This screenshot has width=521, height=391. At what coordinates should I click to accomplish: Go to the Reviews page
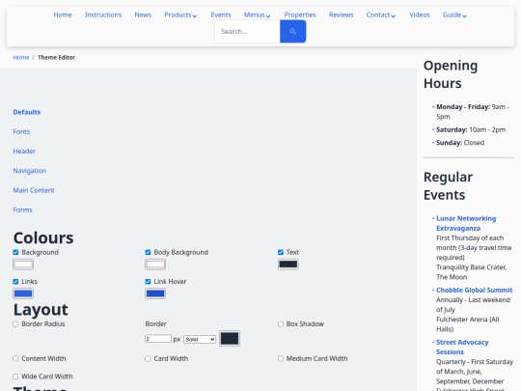(341, 14)
